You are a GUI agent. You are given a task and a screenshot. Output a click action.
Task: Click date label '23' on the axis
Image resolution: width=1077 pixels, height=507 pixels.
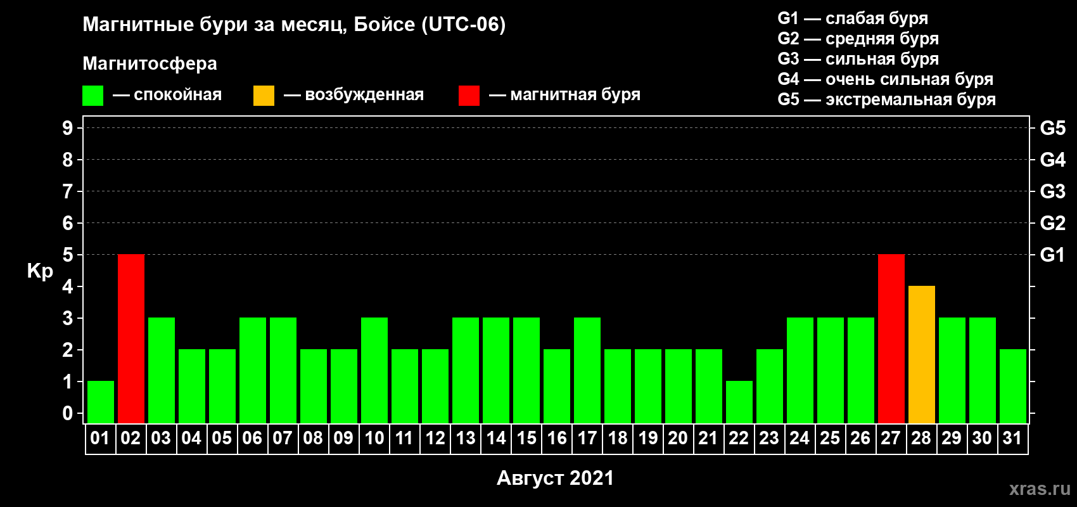tap(769, 438)
